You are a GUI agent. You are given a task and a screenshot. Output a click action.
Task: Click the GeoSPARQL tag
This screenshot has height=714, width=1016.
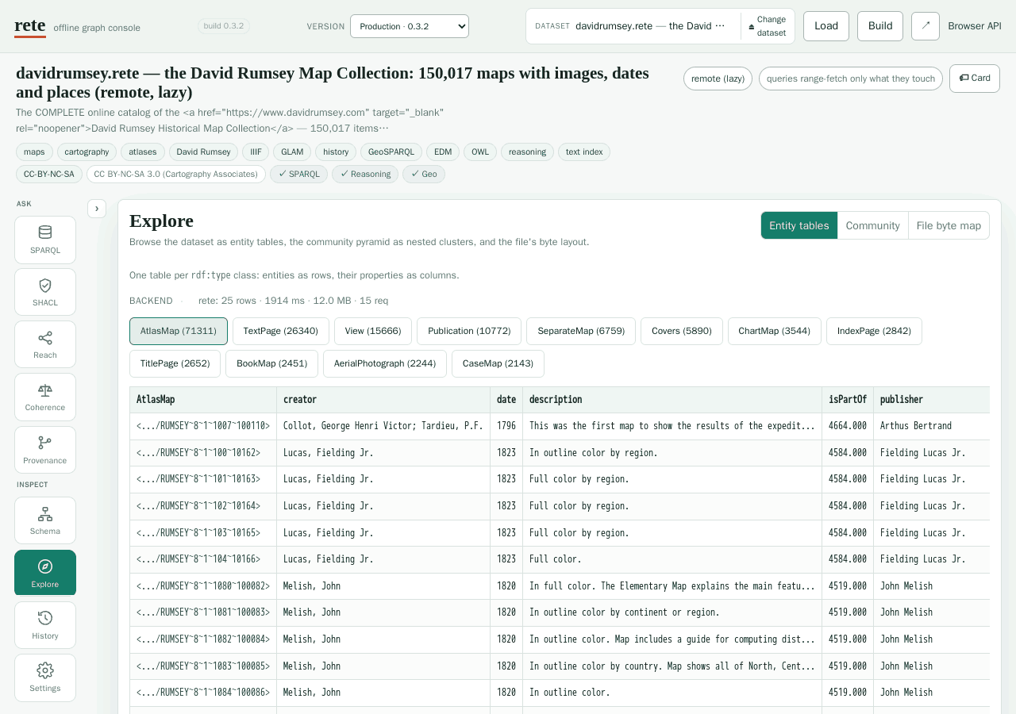(391, 152)
